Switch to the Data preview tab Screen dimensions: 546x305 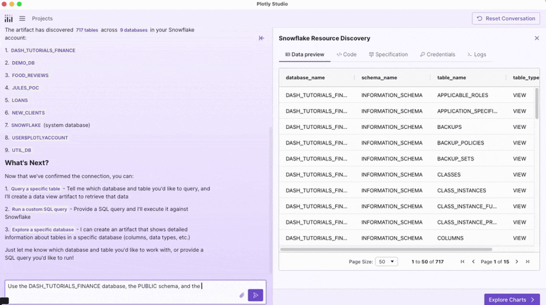coord(304,55)
